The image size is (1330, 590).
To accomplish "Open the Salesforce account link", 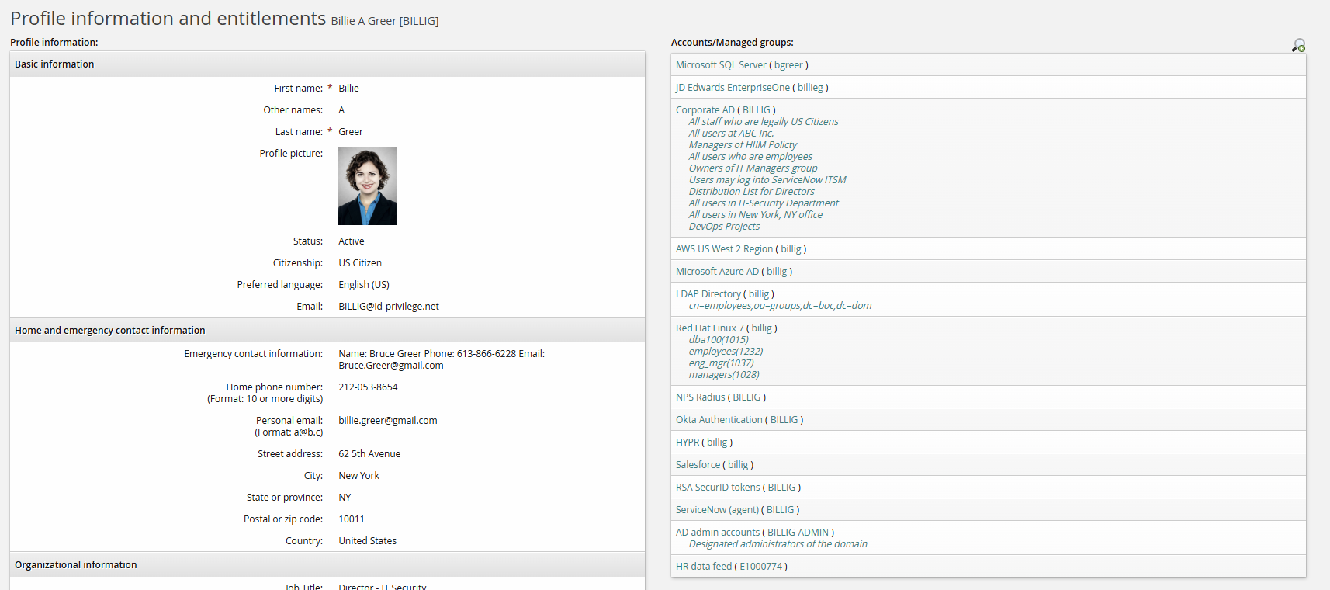I will click(x=698, y=465).
